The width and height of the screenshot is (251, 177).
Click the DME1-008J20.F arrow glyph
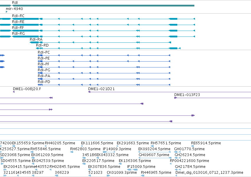point(14,92)
